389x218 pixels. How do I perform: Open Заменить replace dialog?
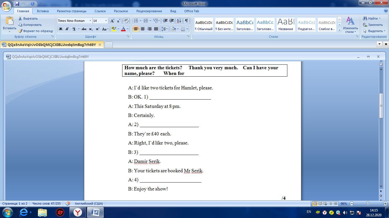coord(373,25)
